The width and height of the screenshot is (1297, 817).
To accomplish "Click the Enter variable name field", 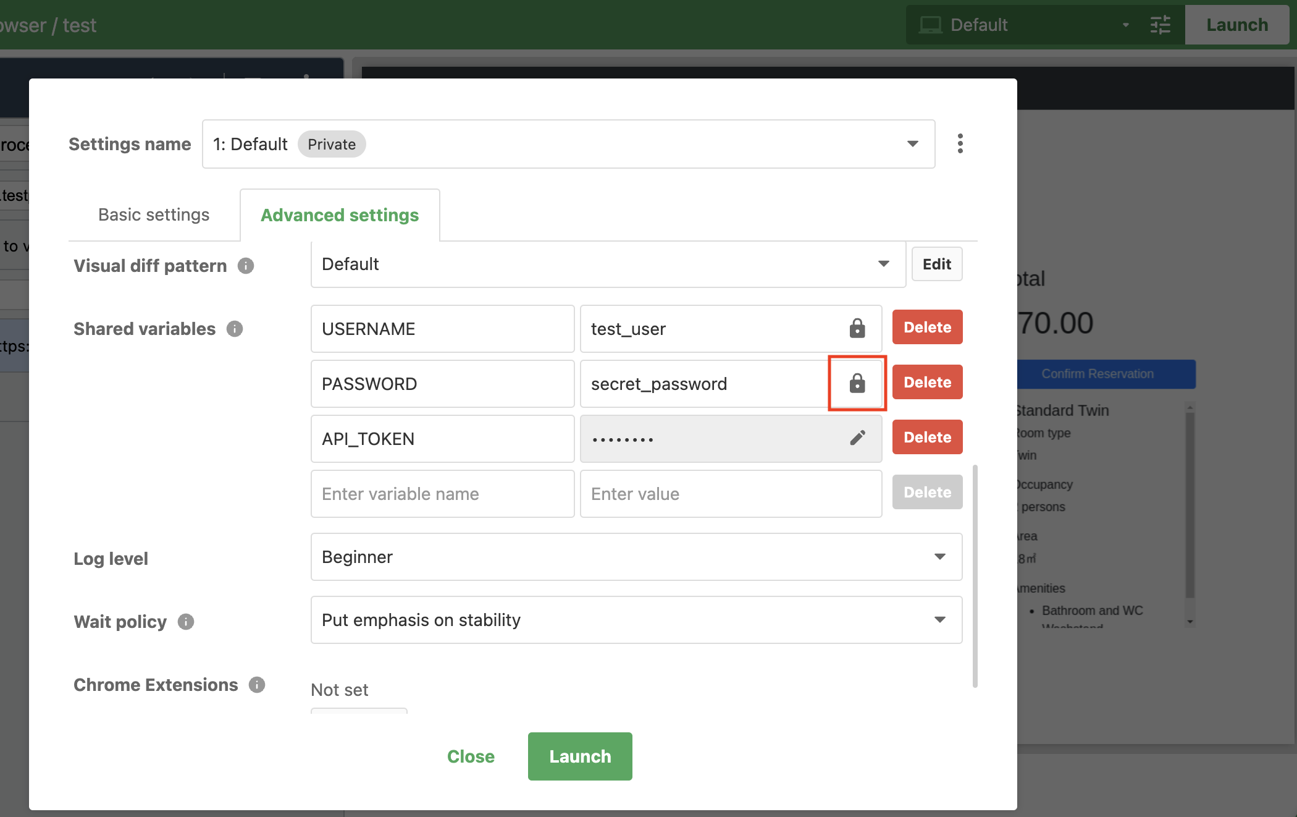I will point(442,493).
